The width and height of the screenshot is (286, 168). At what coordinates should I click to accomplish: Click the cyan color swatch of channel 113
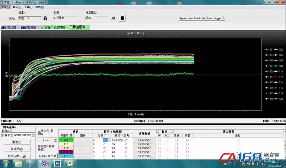[66, 156]
